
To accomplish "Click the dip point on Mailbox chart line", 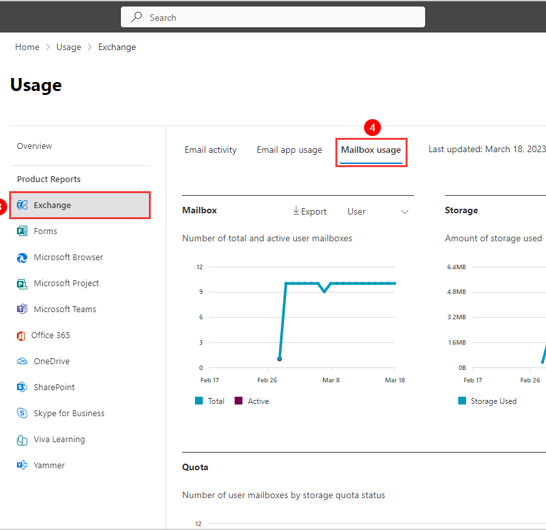I will tap(324, 291).
